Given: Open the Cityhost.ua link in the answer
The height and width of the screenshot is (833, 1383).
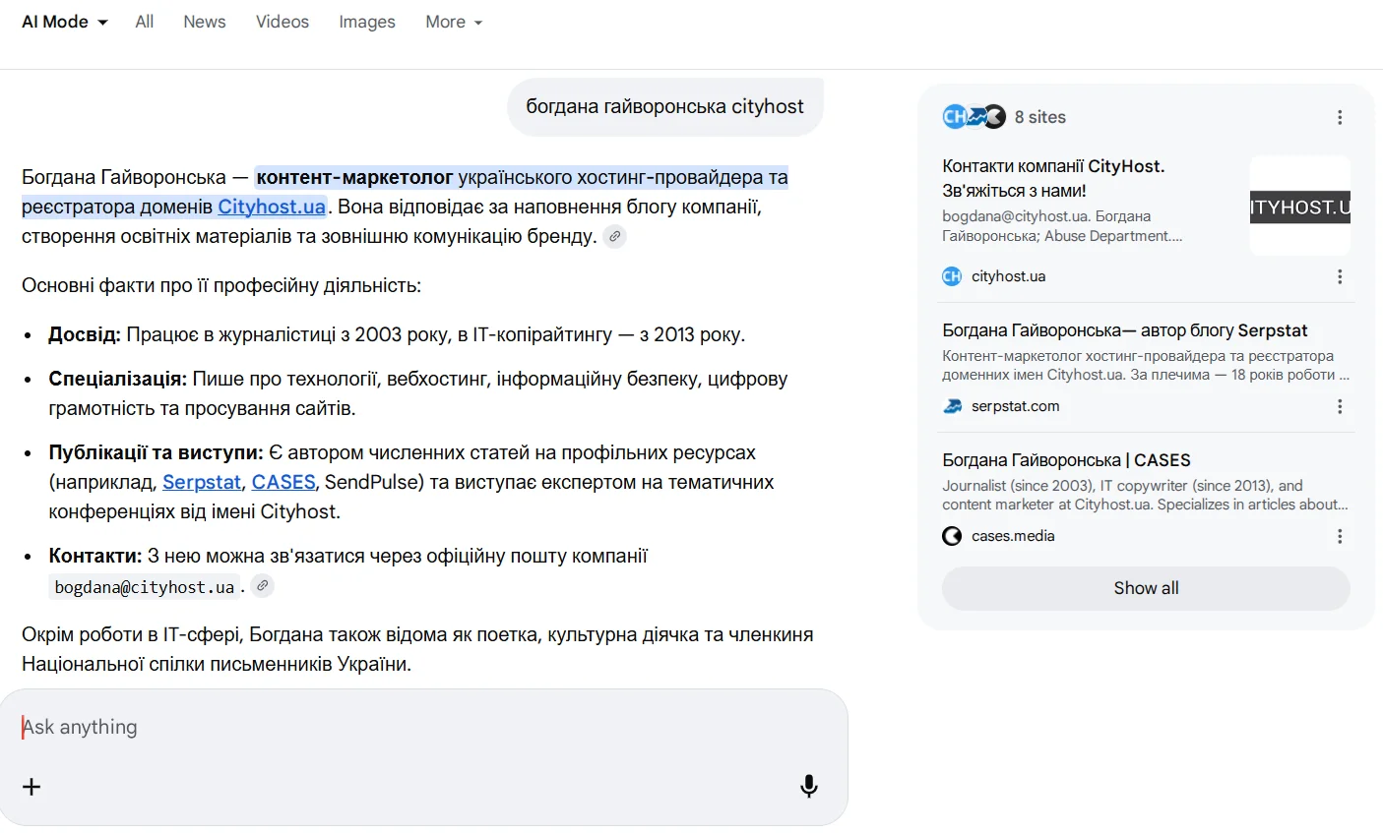Looking at the screenshot, I should [x=272, y=207].
